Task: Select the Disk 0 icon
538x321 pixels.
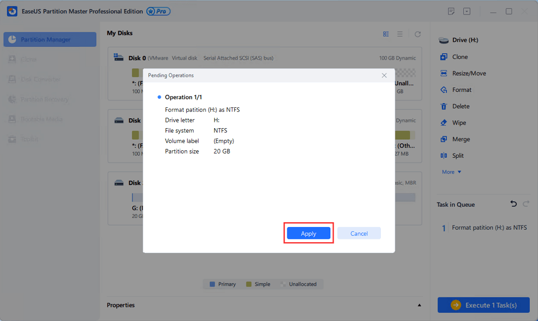Action: click(x=119, y=57)
